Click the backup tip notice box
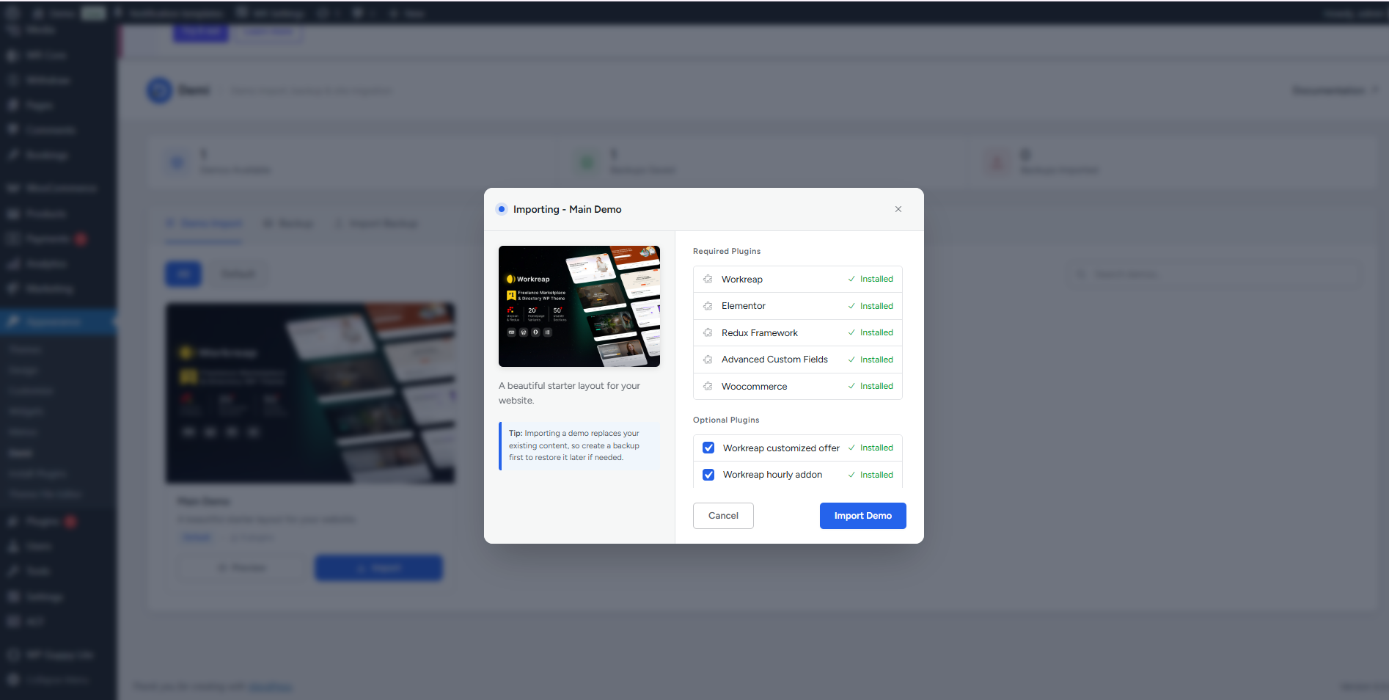 579,445
